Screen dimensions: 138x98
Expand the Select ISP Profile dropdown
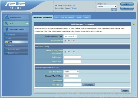[x=71, y=72]
